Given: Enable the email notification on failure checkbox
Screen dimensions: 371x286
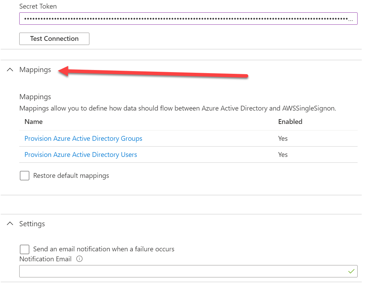Looking at the screenshot, I should (x=24, y=249).
